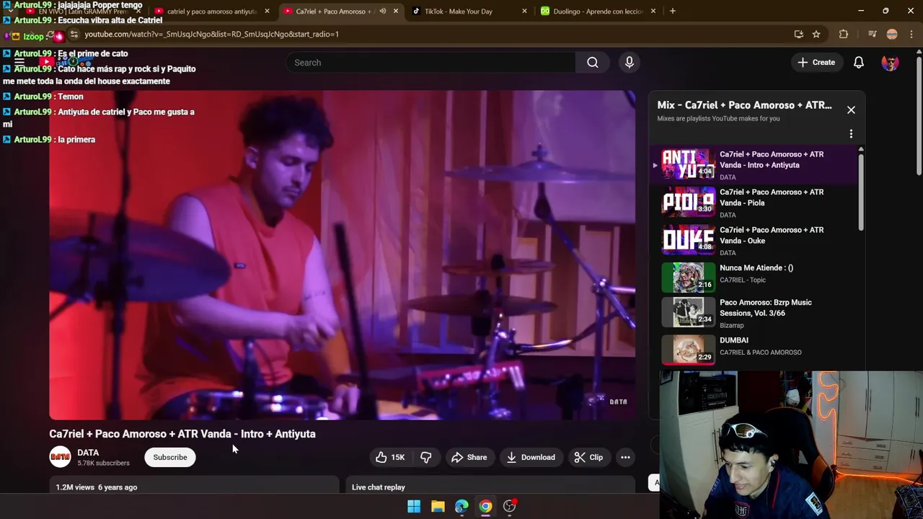Like the video with the 15K thumbs-up
This screenshot has height=519, width=923.
(x=390, y=457)
